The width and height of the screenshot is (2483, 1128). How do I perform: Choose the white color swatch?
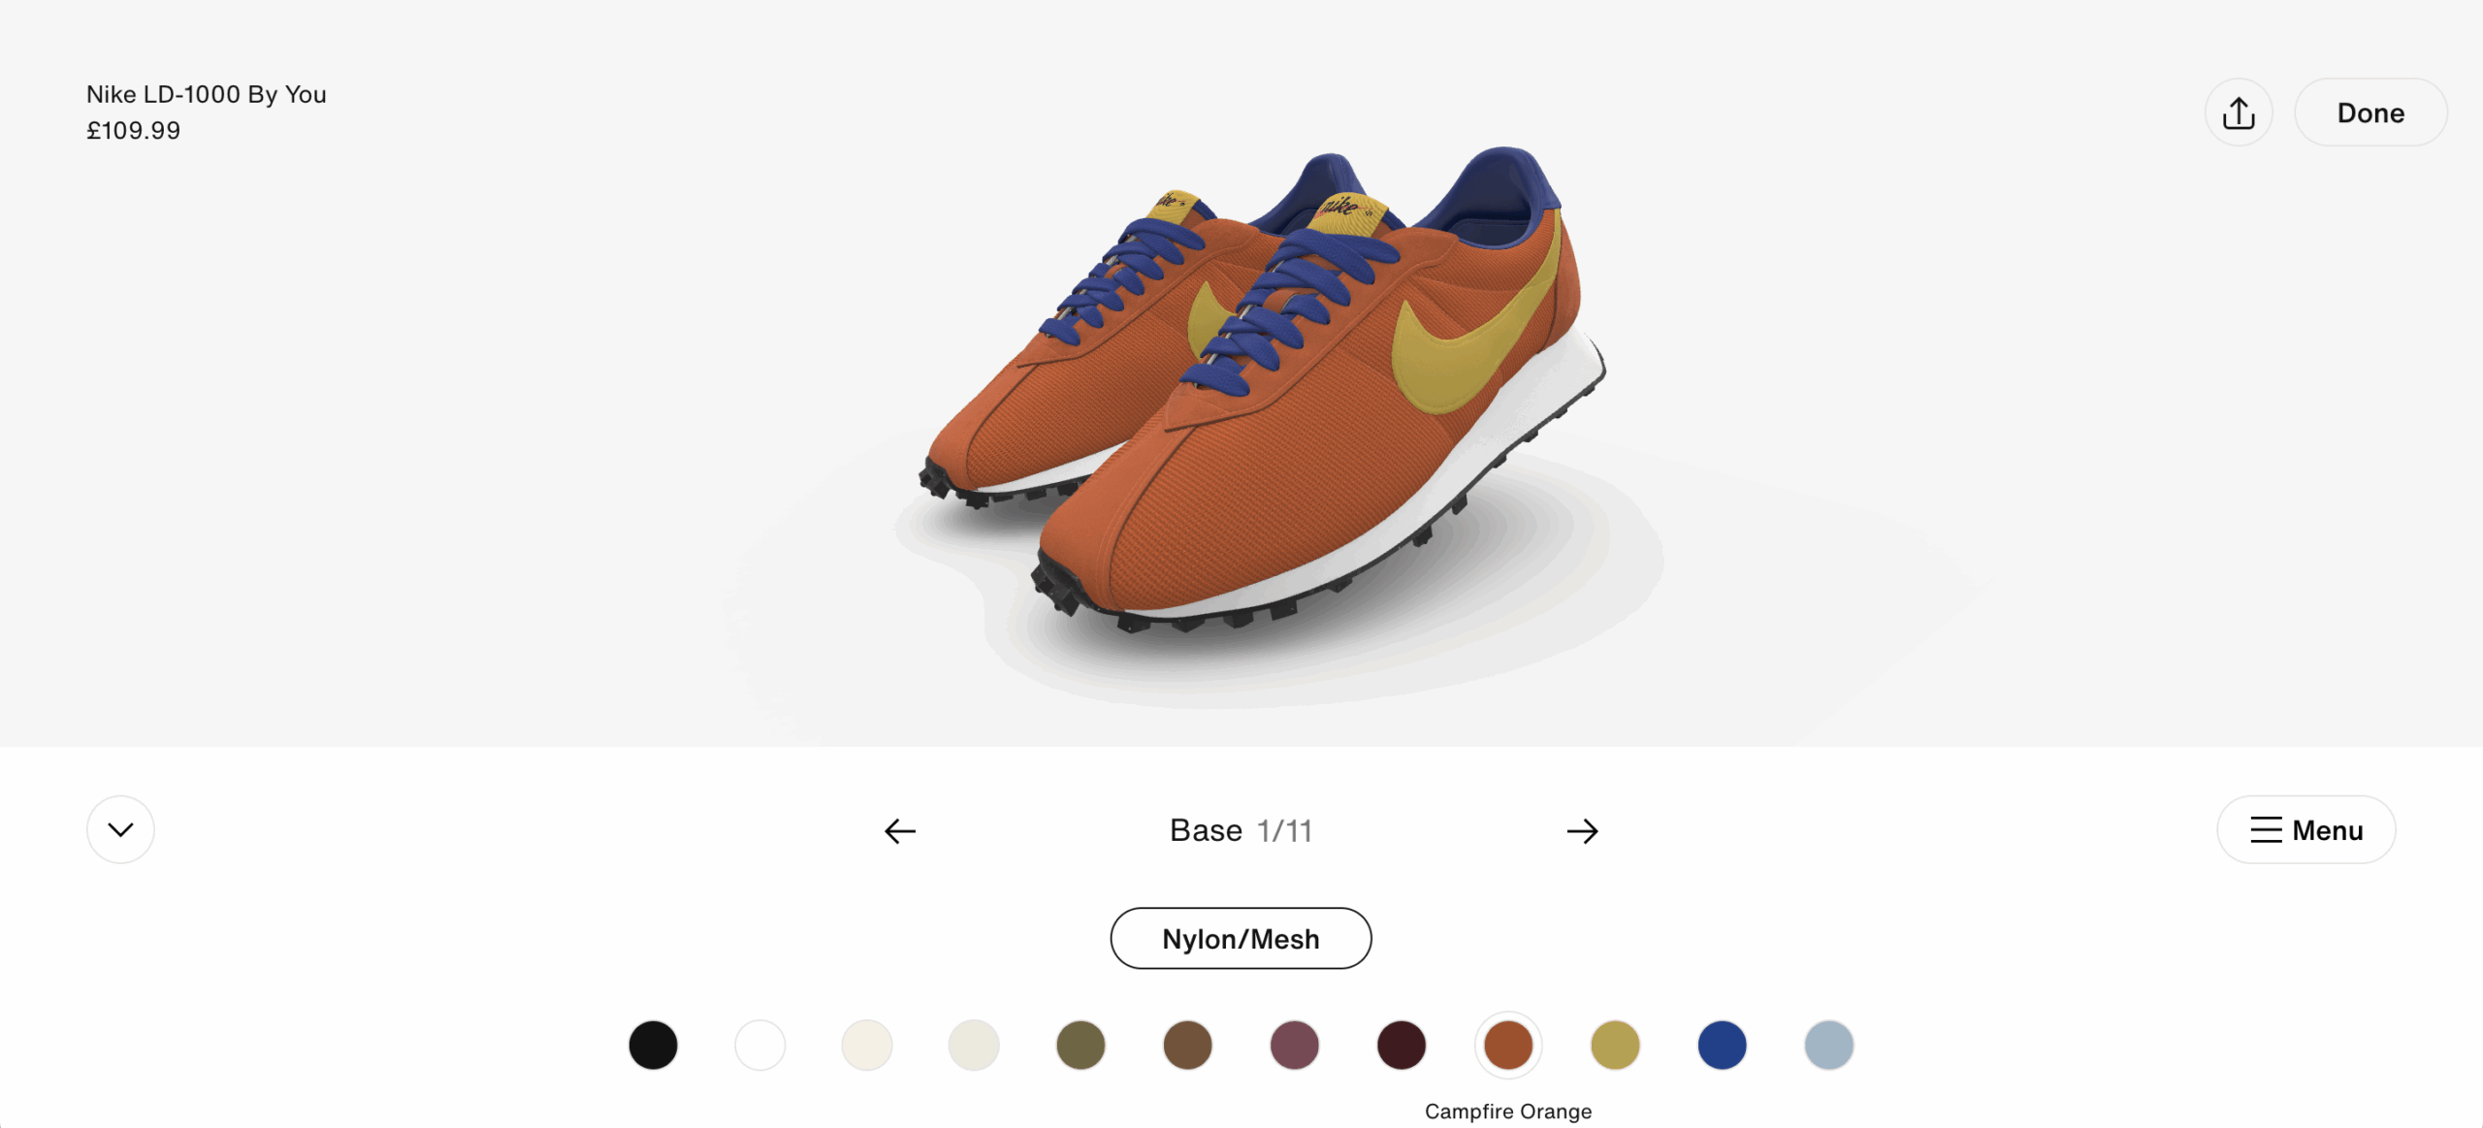pyautogui.click(x=759, y=1045)
